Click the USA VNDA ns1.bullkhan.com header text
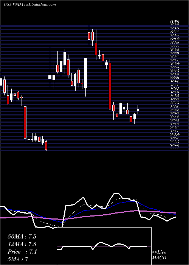Image resolution: width=189 pixels, height=265 pixels. (30, 5)
